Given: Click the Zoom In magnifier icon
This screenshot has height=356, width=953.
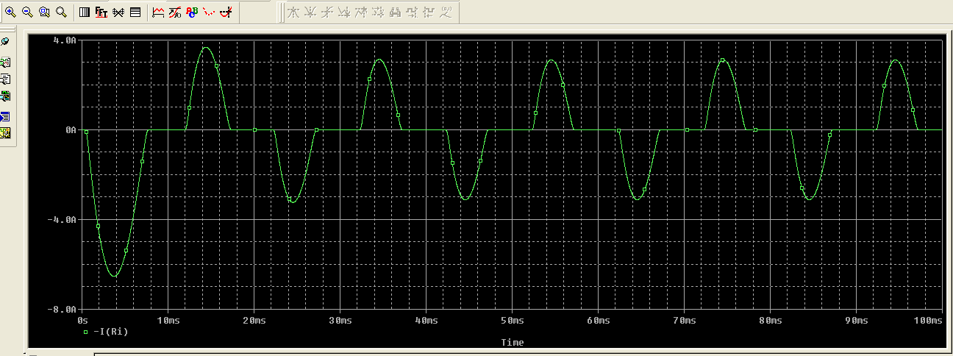Looking at the screenshot, I should pos(10,12).
